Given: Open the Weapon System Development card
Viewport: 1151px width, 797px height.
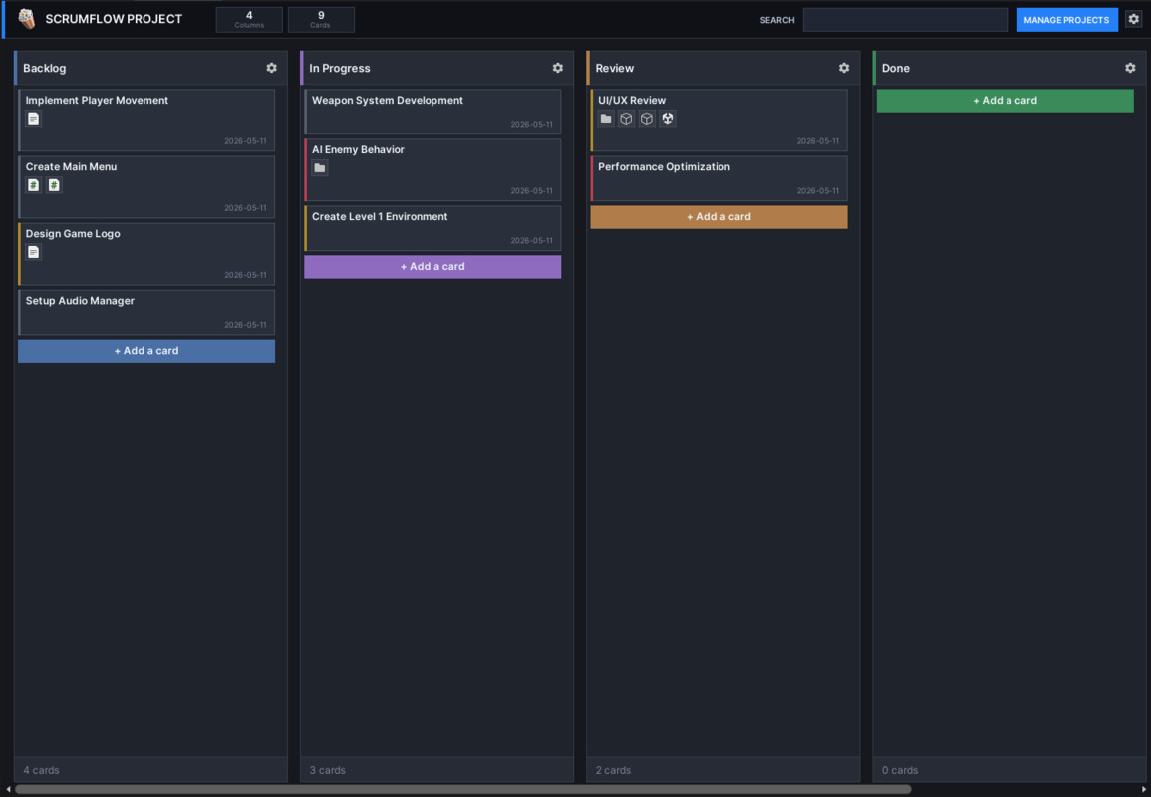Looking at the screenshot, I should (432, 112).
